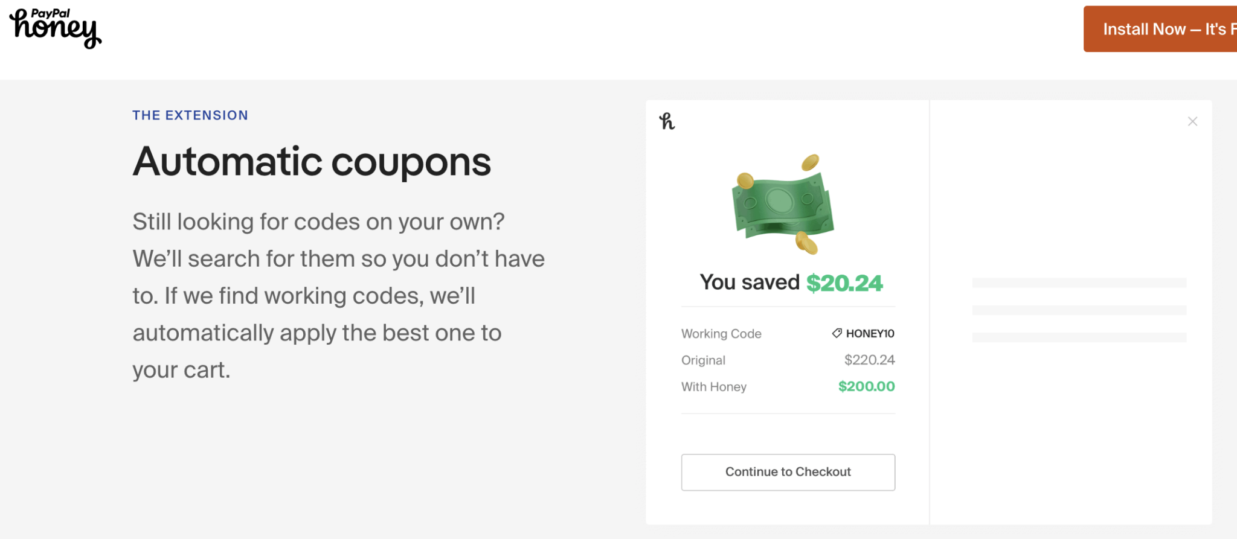Image resolution: width=1237 pixels, height=539 pixels.
Task: Click the Working Code row label
Action: coord(721,333)
